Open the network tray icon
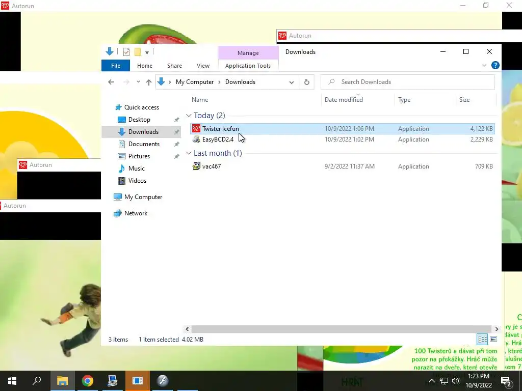The height and width of the screenshot is (391, 522). (x=444, y=381)
